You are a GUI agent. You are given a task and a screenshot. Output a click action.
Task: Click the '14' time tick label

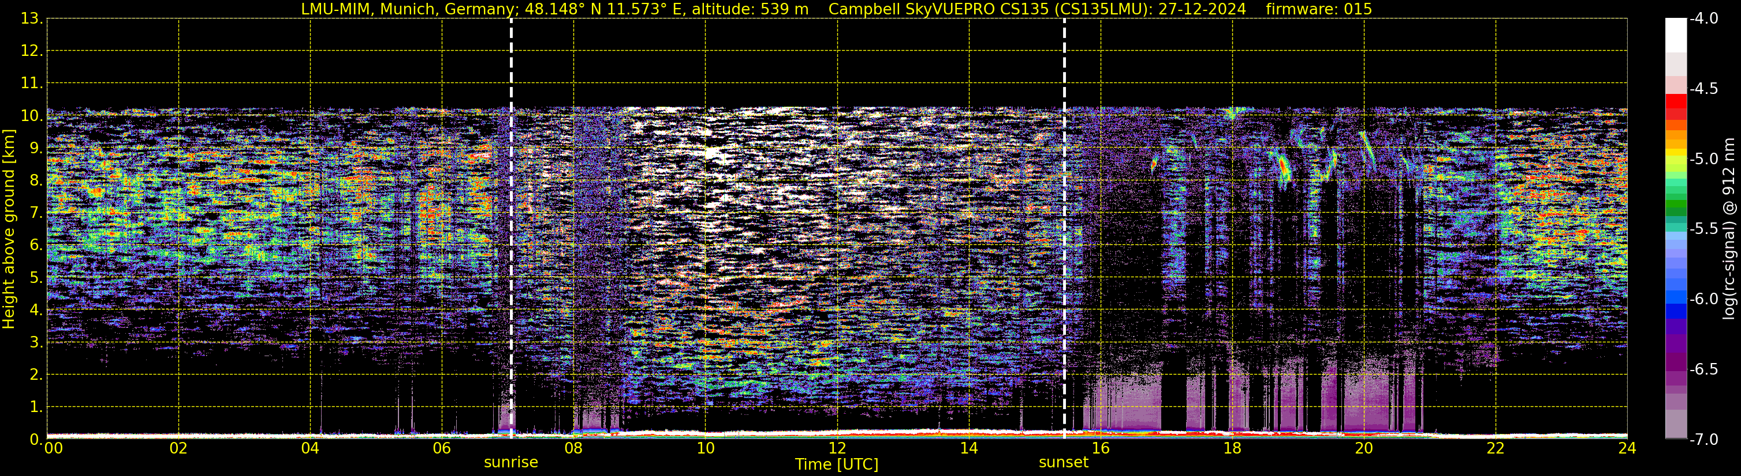(x=969, y=448)
